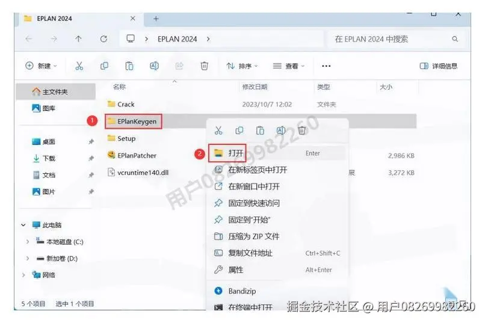Select the EPlanPatcher file
The height and width of the screenshot is (323, 485).
[x=132, y=155]
